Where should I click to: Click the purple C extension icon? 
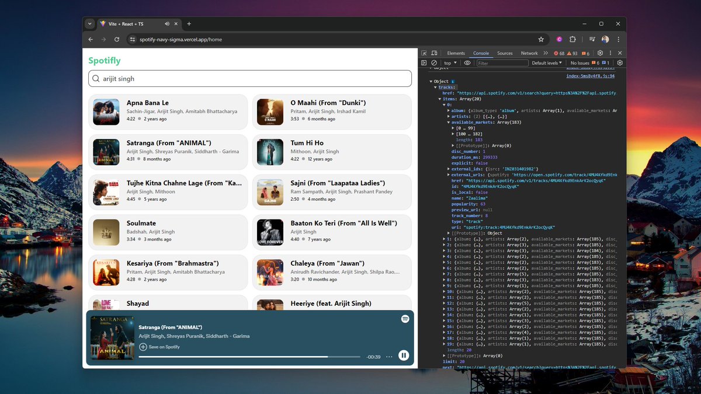tap(559, 39)
